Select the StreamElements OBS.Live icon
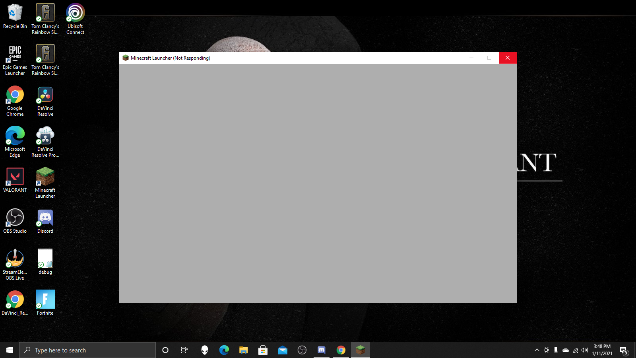This screenshot has height=358, width=636. tap(15, 265)
